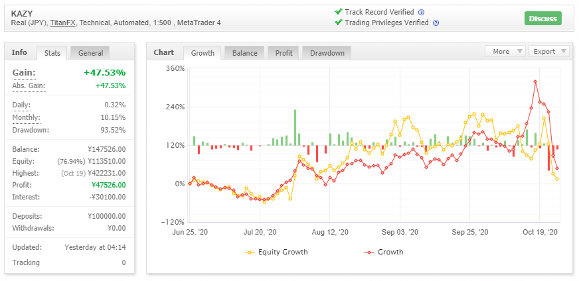Click the Withdrawals value ¥0.00
579x281 pixels.
point(117,228)
